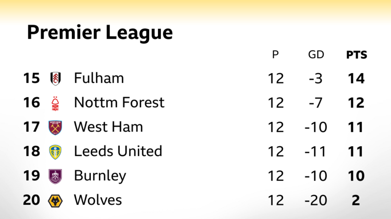
Task: Click the Burnley club crest
Action: click(55, 176)
